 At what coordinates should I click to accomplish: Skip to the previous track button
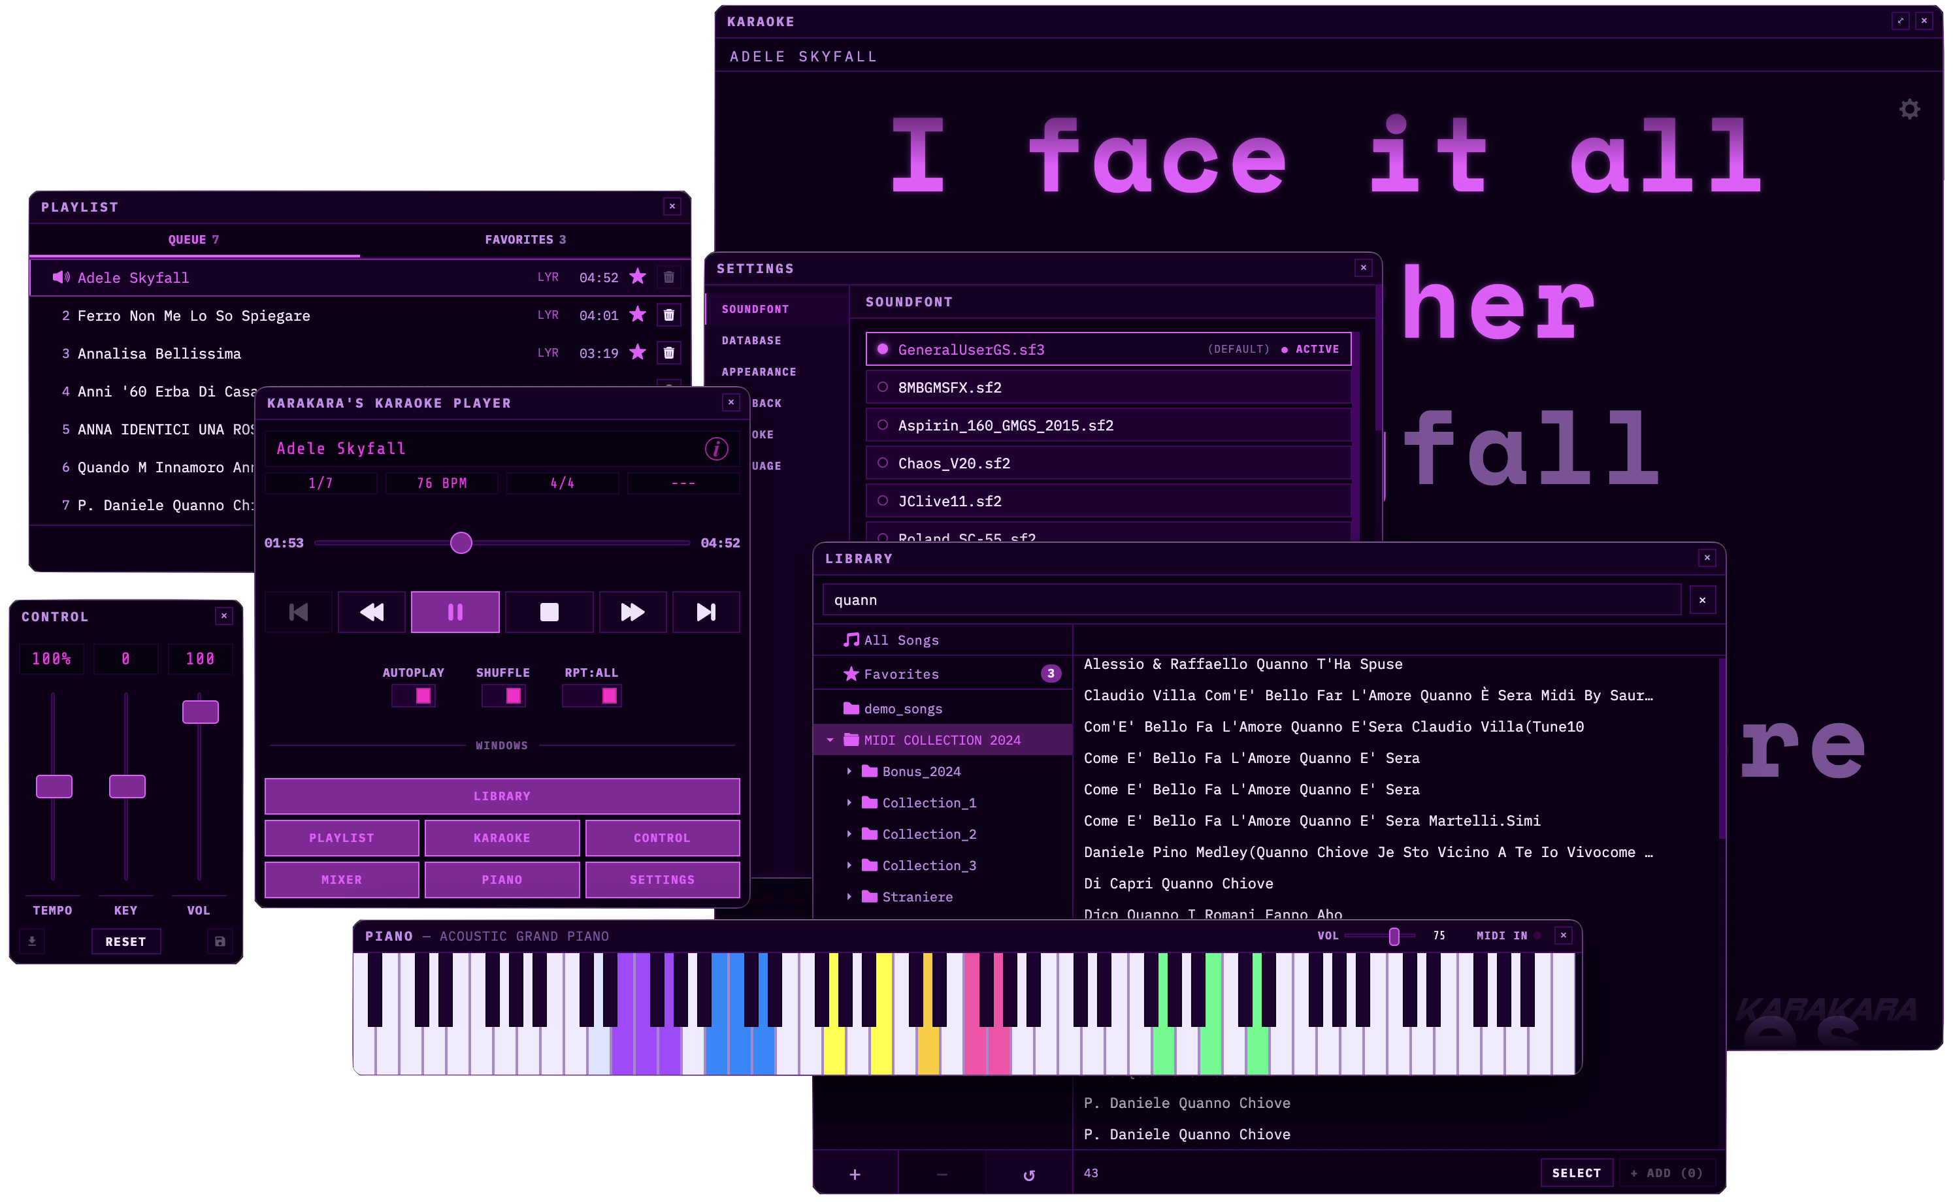pos(298,611)
